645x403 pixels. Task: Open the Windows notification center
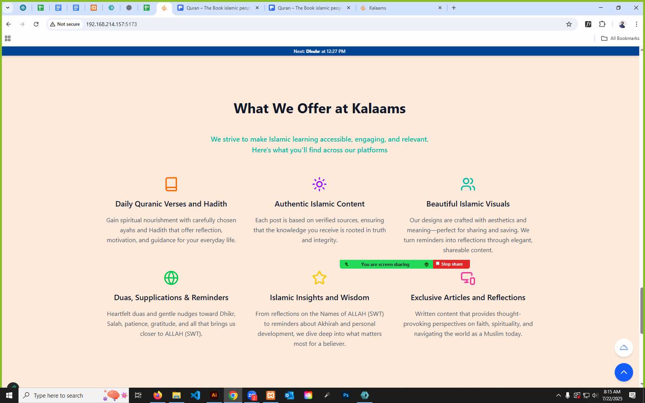[x=632, y=395]
